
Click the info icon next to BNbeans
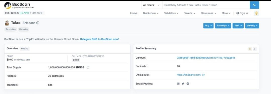tap(38, 23)
